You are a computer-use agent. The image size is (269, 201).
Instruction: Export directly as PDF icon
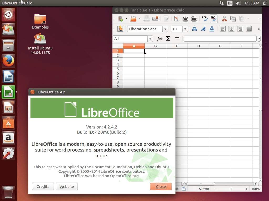coord(177,19)
